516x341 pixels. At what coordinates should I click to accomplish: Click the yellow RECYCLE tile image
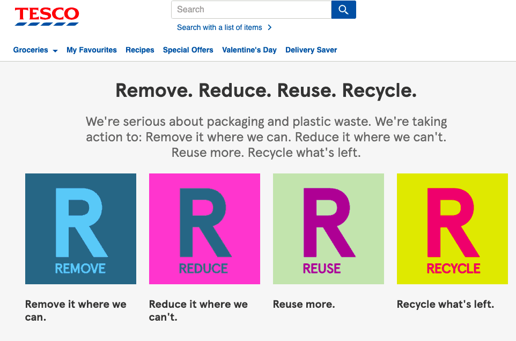[452, 229]
